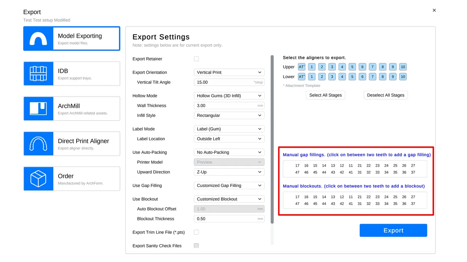Deselect Lower aligner stage 3
467x262 pixels.
tap(332, 77)
